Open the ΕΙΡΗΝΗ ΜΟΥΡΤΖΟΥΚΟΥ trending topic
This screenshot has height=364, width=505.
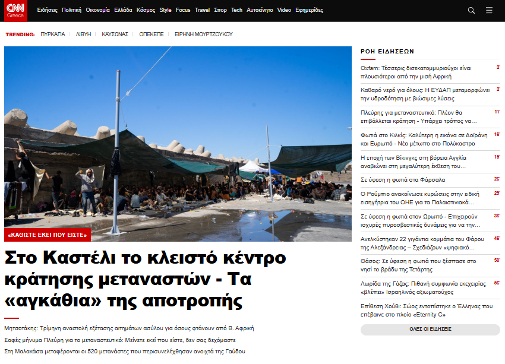pyautogui.click(x=204, y=34)
